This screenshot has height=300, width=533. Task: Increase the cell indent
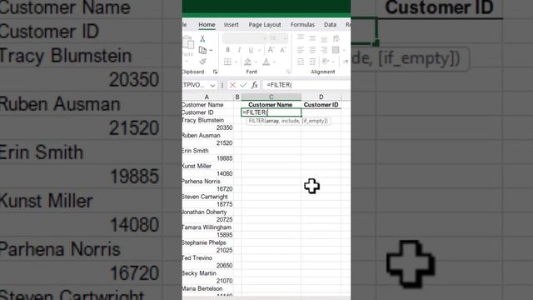point(312,62)
